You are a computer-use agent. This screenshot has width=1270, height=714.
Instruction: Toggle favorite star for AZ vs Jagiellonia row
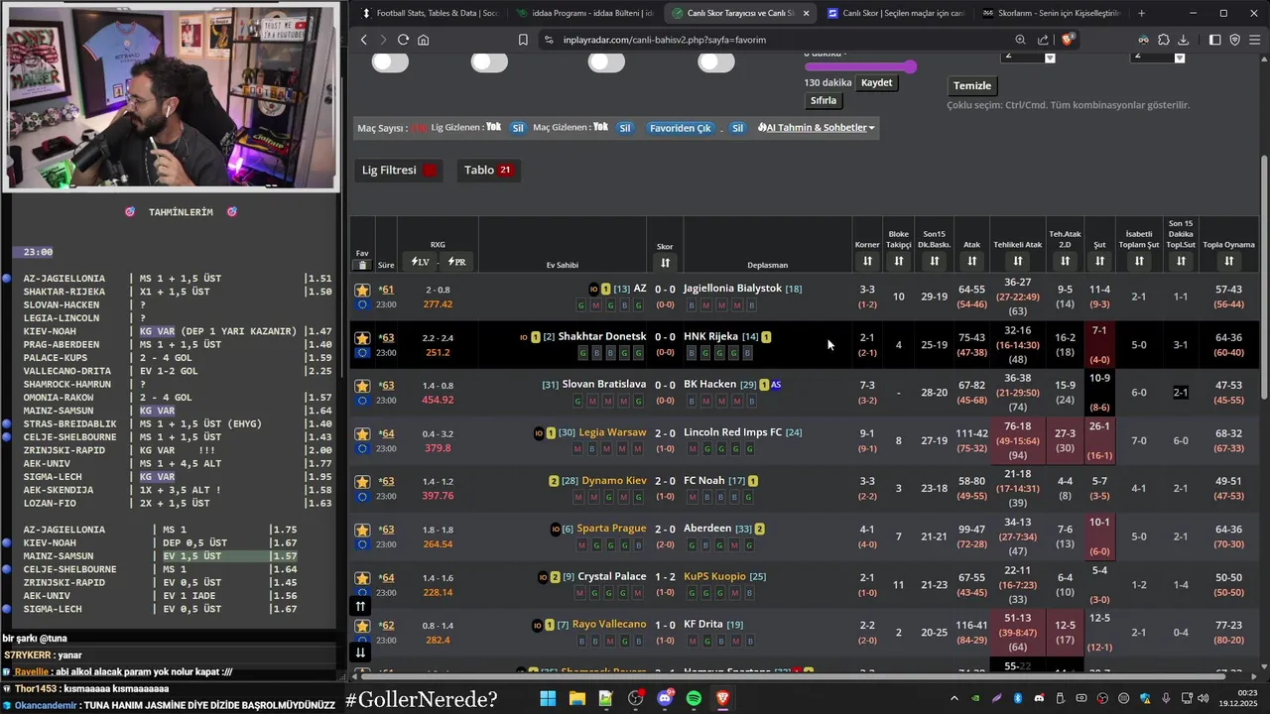coord(362,291)
